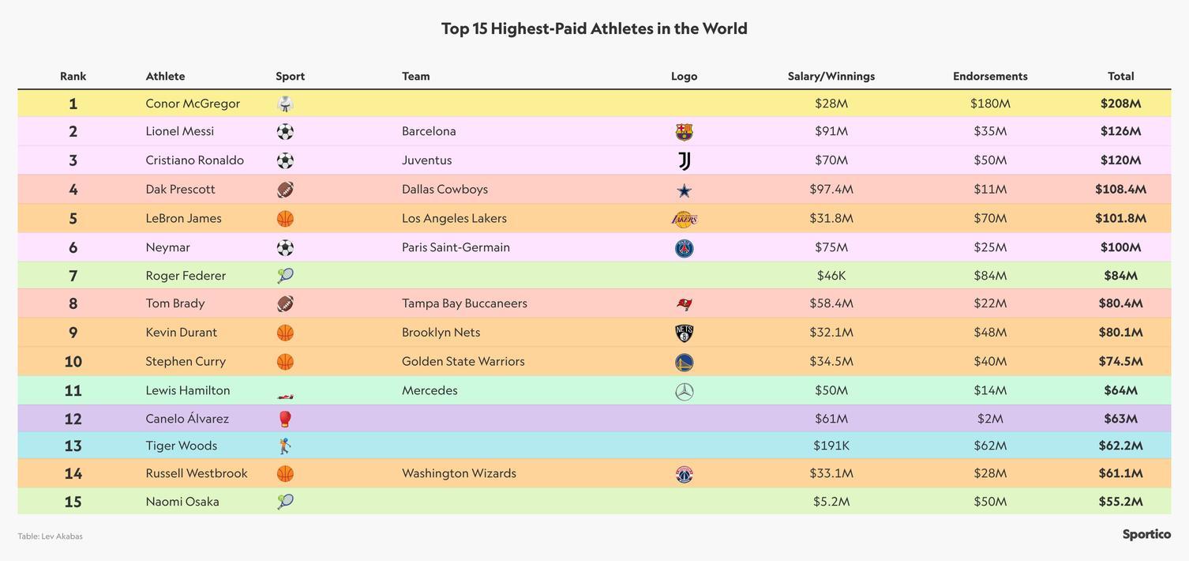Screen dimensions: 1189x561
Task: Click the Washington Wizards logo
Action: tap(684, 474)
